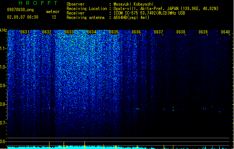Click the 0.7 kHz axis label
The width and height of the screenshot is (234, 149).
click(3, 123)
